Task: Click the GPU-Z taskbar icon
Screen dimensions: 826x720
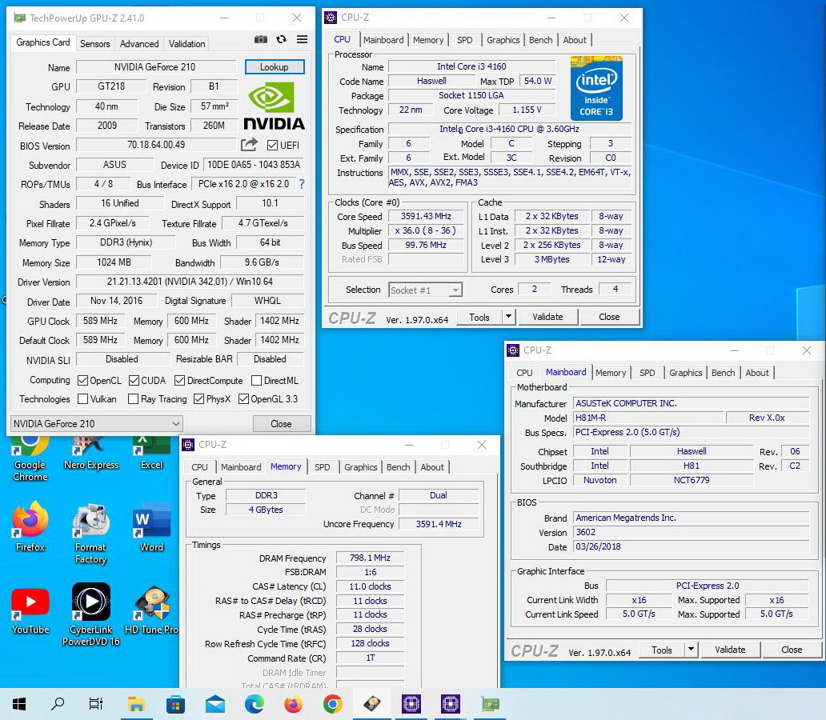Action: pos(490,704)
